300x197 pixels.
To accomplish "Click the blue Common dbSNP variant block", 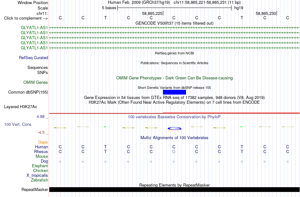I will click(x=174, y=92).
